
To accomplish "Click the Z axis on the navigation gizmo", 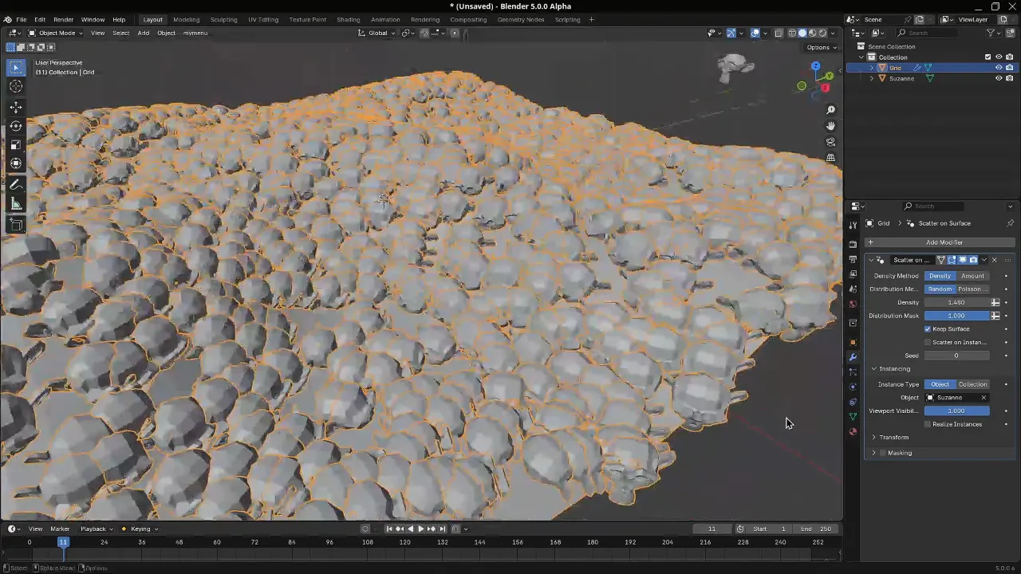I will [x=815, y=66].
